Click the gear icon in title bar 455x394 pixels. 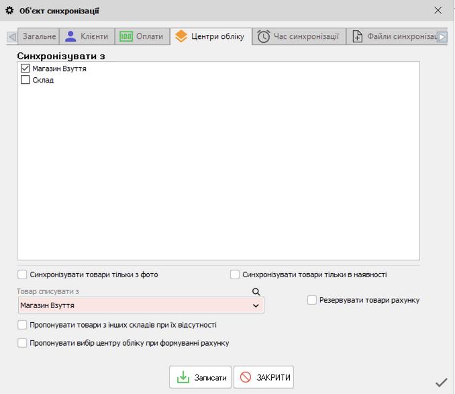pyautogui.click(x=9, y=11)
